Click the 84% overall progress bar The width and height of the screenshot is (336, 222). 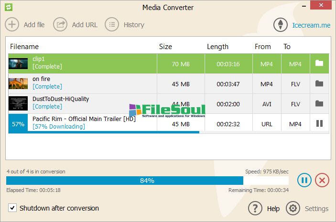tap(147, 181)
